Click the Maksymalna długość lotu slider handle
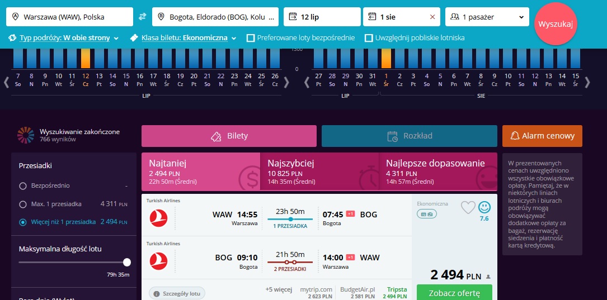 tap(126, 263)
